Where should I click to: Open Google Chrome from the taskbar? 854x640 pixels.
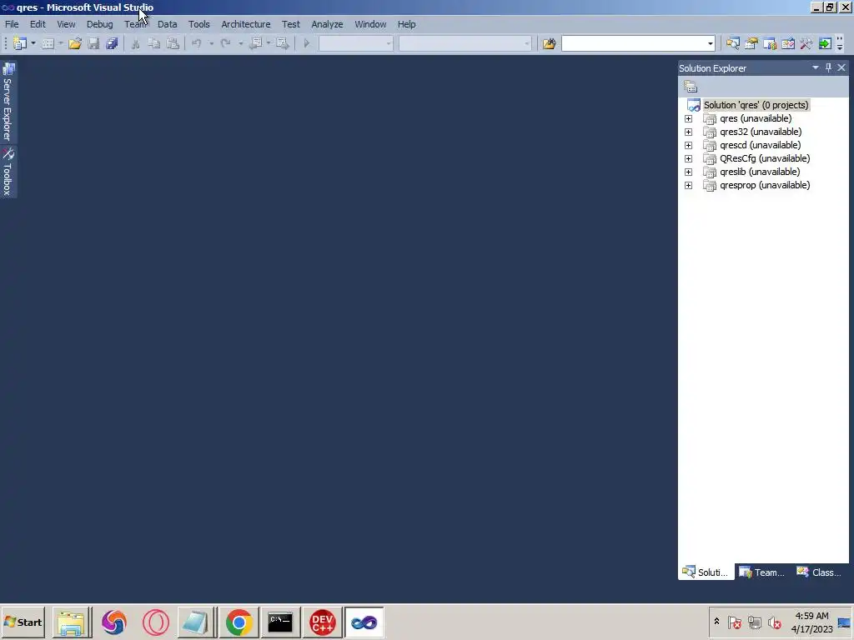(239, 622)
